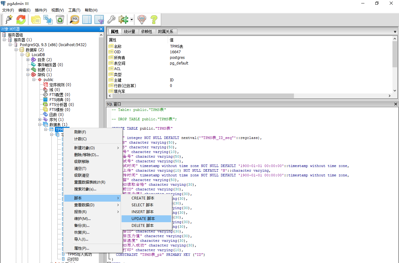Screen dimensions: 399x263
Task: Click the wrench maintenance icon
Action: coord(111,20)
